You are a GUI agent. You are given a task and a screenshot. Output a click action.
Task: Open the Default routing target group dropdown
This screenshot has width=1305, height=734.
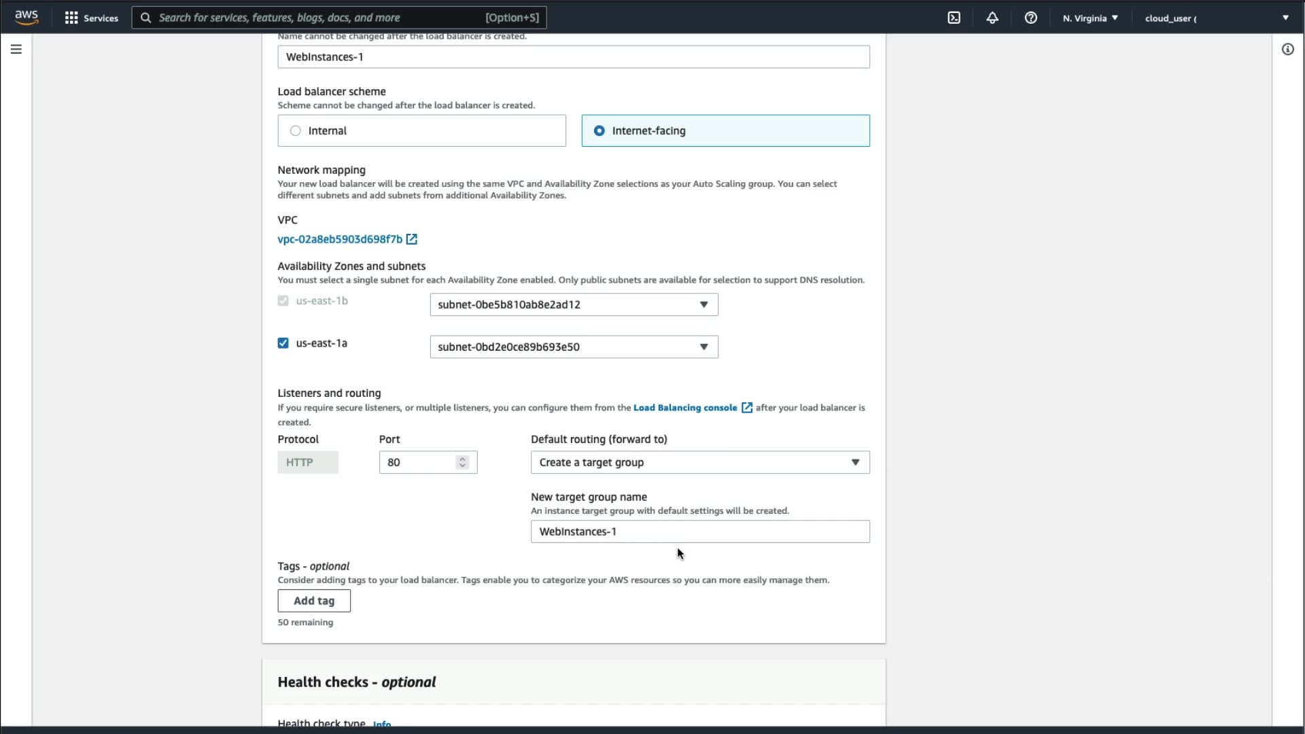point(699,462)
